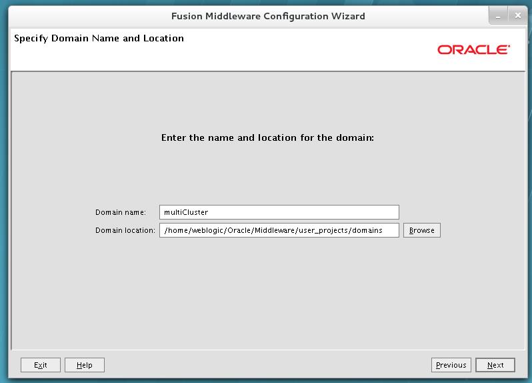
Task: Click the Fusion Middleware Configuration Wizard title
Action: click(x=268, y=16)
